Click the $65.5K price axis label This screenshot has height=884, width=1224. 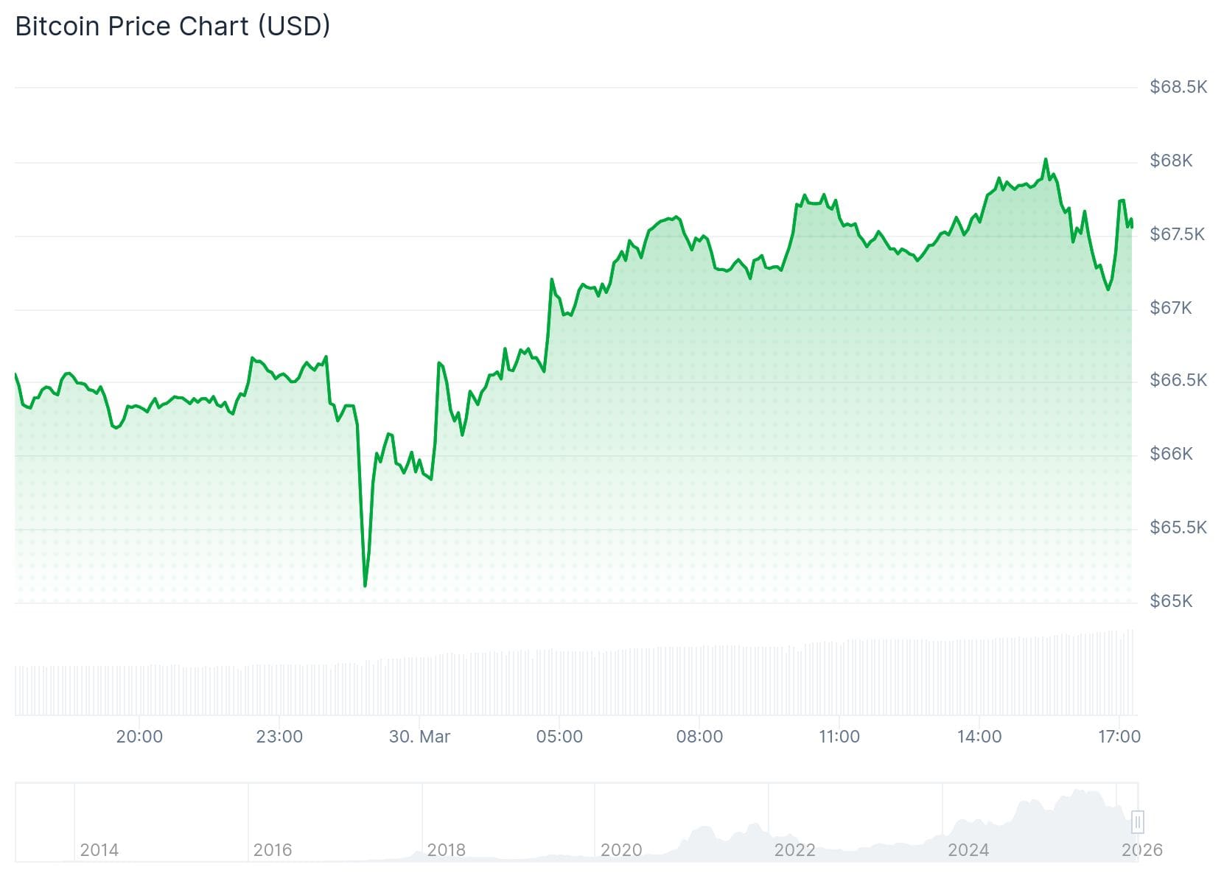coord(1178,528)
